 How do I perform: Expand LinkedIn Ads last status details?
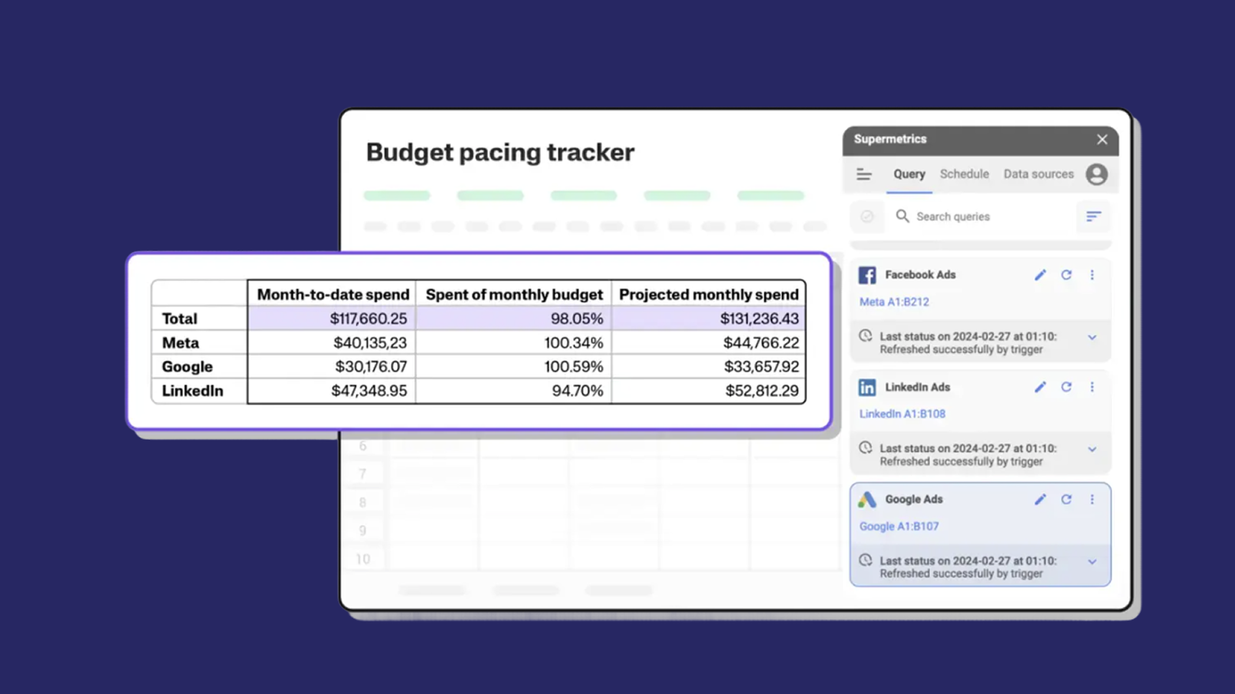(x=1092, y=450)
